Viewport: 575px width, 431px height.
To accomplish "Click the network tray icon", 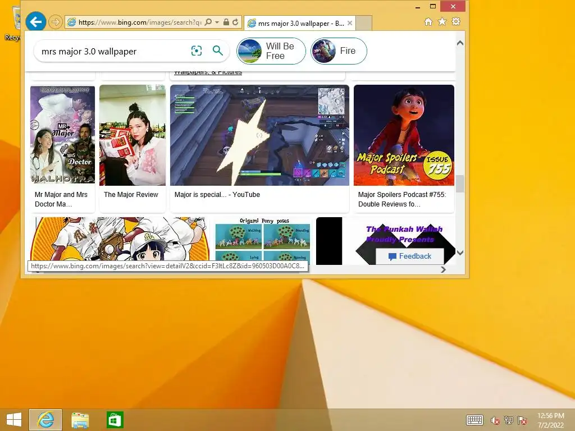I will coord(509,420).
